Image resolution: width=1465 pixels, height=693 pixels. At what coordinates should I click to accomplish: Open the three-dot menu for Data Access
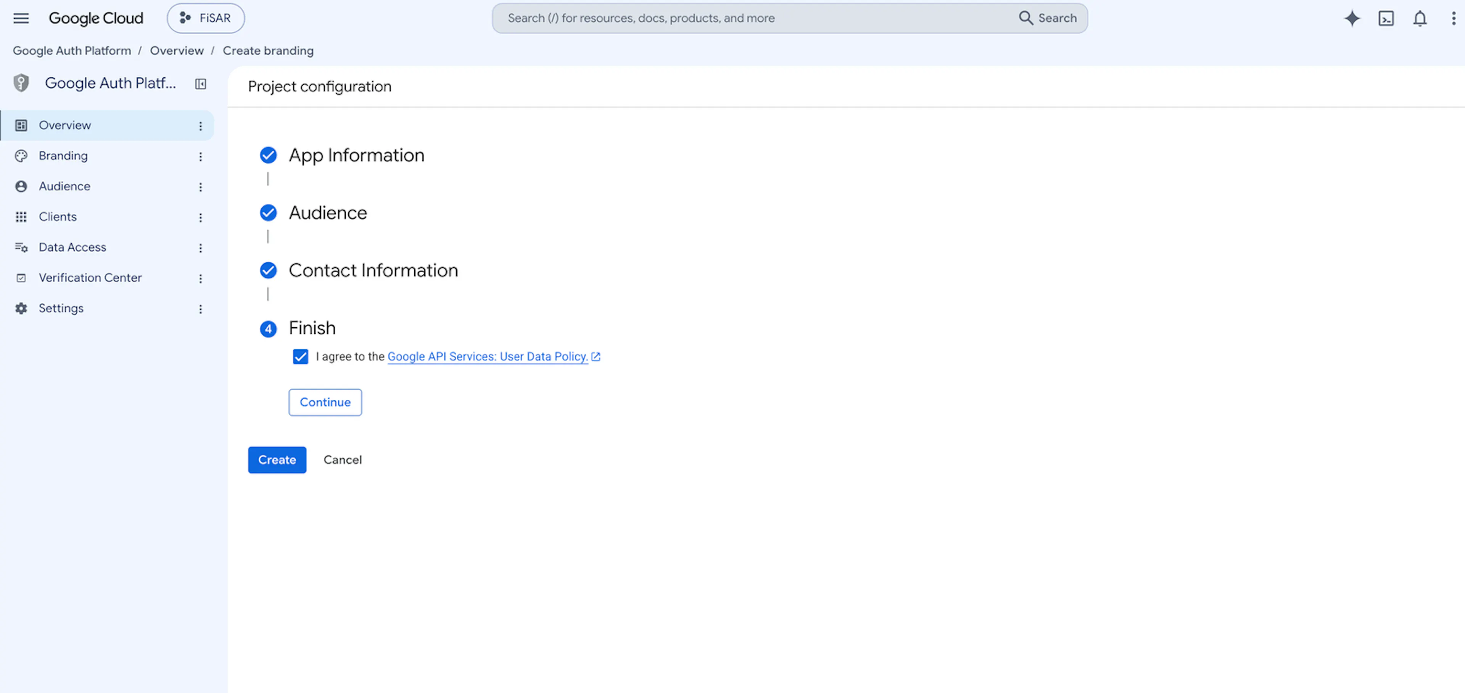point(200,248)
